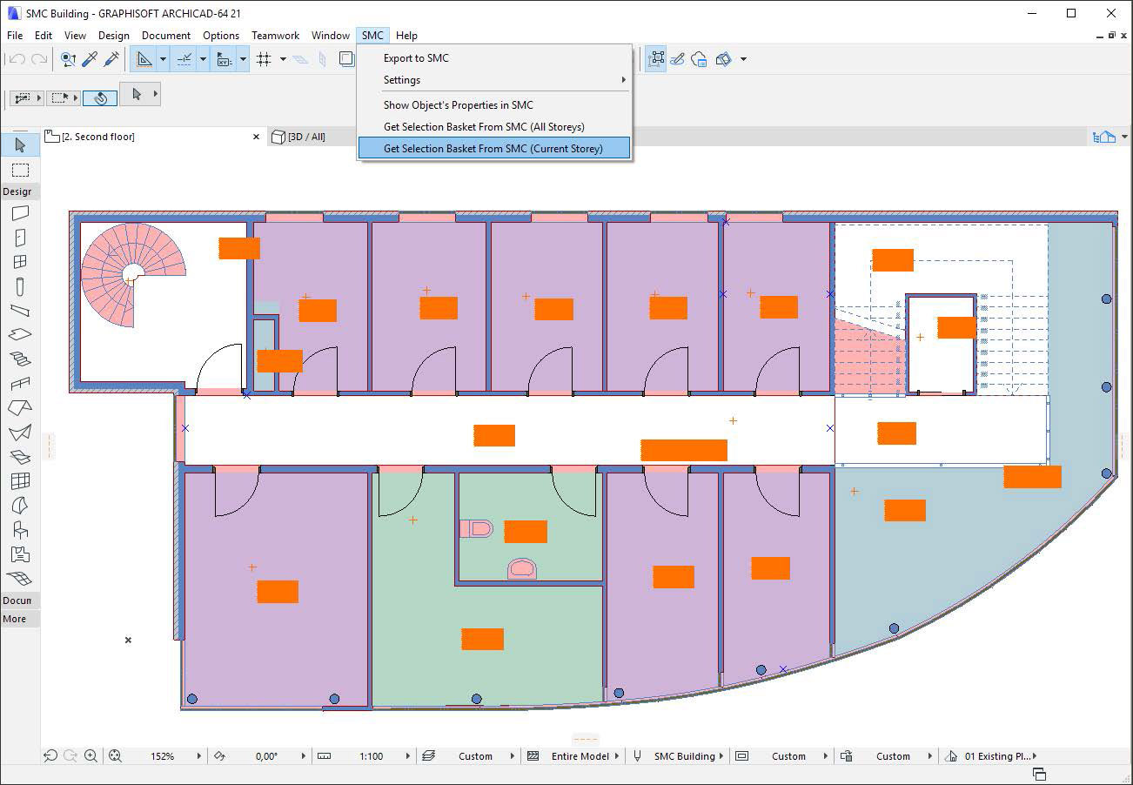Image resolution: width=1133 pixels, height=785 pixels.
Task: Open Tracker options dropdown arrow
Action: (x=243, y=59)
